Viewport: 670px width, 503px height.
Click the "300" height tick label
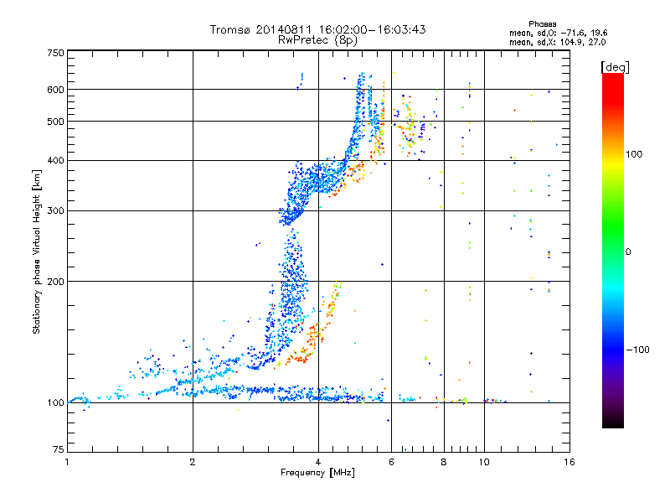click(55, 210)
